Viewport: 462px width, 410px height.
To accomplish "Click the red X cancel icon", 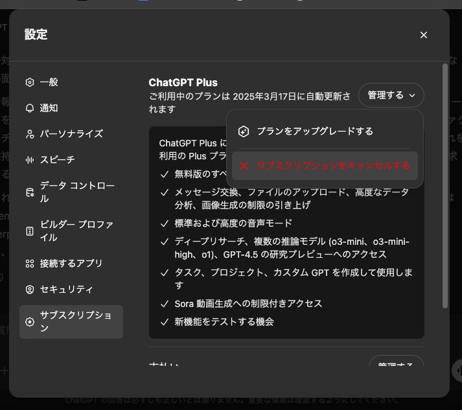I will click(244, 166).
